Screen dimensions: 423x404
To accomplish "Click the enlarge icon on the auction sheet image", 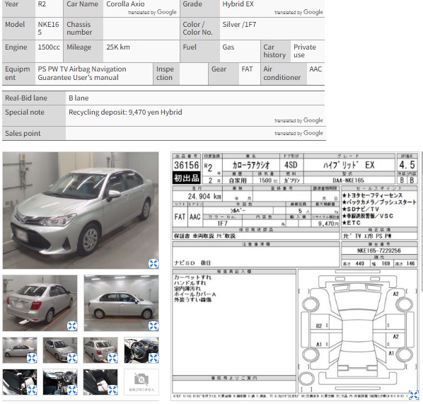I will [414, 395].
